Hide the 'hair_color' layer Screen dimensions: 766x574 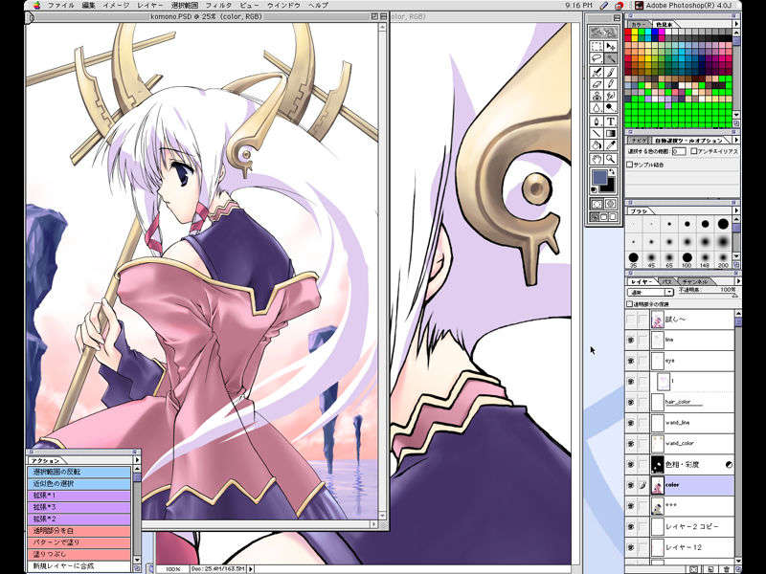click(x=631, y=402)
